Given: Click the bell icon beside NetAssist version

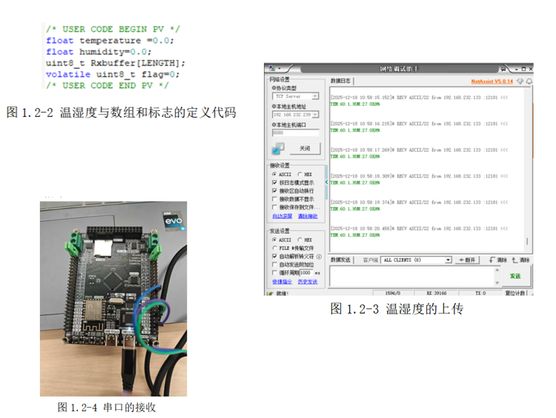Looking at the screenshot, I should (529, 81).
